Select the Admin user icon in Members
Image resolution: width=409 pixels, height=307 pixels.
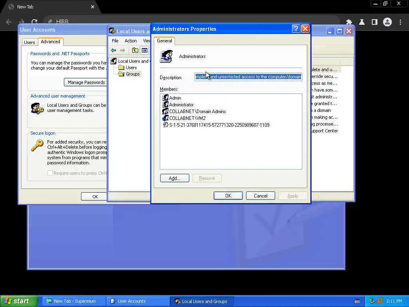[x=165, y=98]
